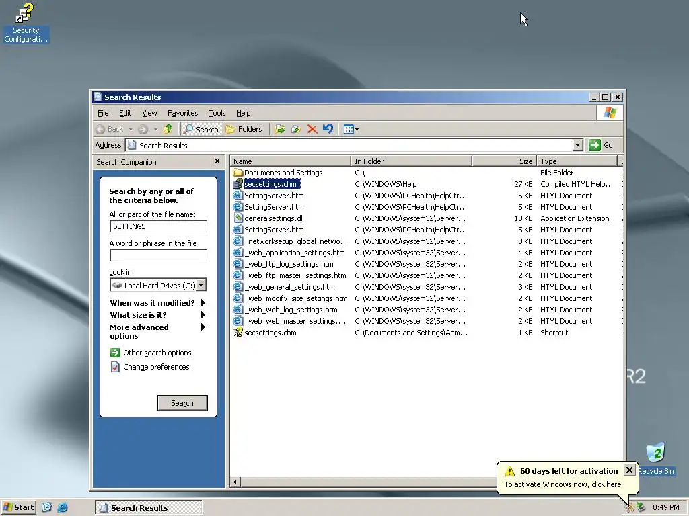Screen dimensions: 689x516
Task: Click the blue Undo toolbar icon
Action: pos(328,129)
